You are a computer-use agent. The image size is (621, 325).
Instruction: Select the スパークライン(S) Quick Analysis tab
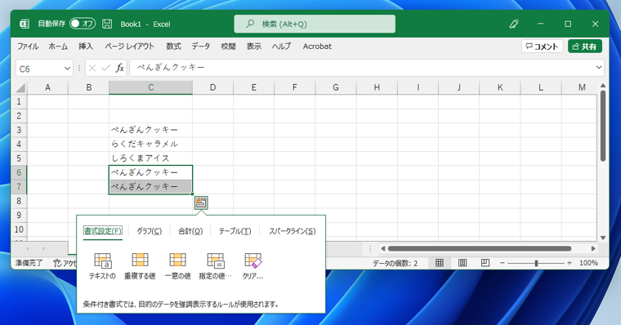(293, 231)
